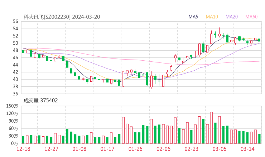Click the candlestick with the highest wick above 54
The image size is (265, 157).
[x=220, y=32]
